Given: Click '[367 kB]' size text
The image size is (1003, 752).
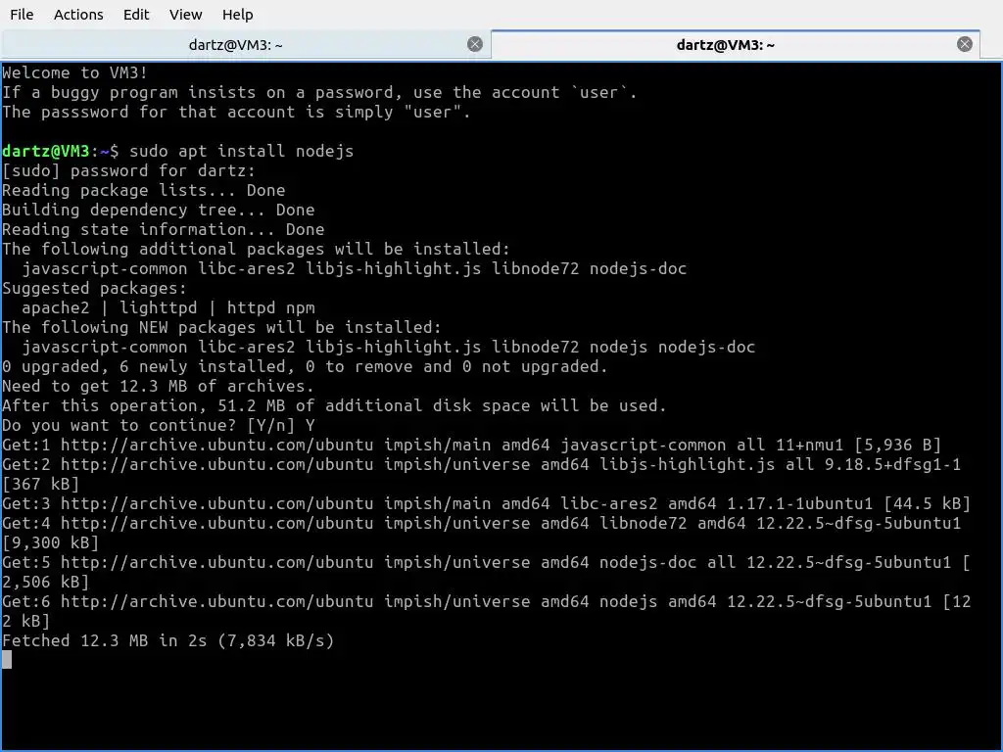Looking at the screenshot, I should tap(41, 484).
